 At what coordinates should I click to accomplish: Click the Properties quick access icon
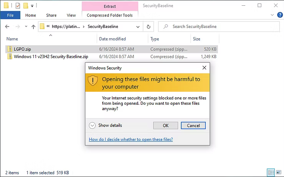[x=18, y=6]
